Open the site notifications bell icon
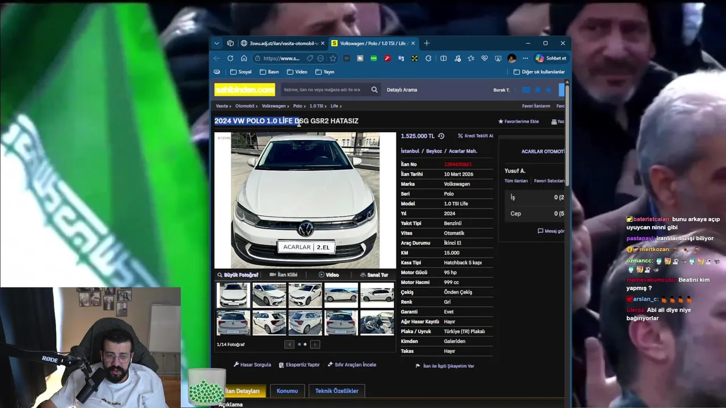 pos(538,90)
